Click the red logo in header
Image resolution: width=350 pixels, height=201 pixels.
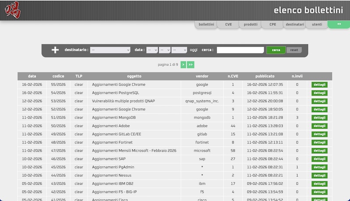click(12, 11)
